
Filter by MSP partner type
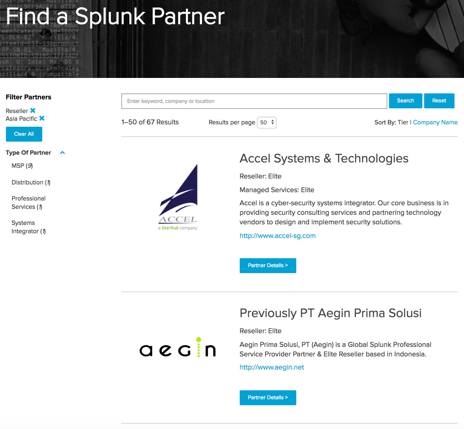click(x=22, y=166)
